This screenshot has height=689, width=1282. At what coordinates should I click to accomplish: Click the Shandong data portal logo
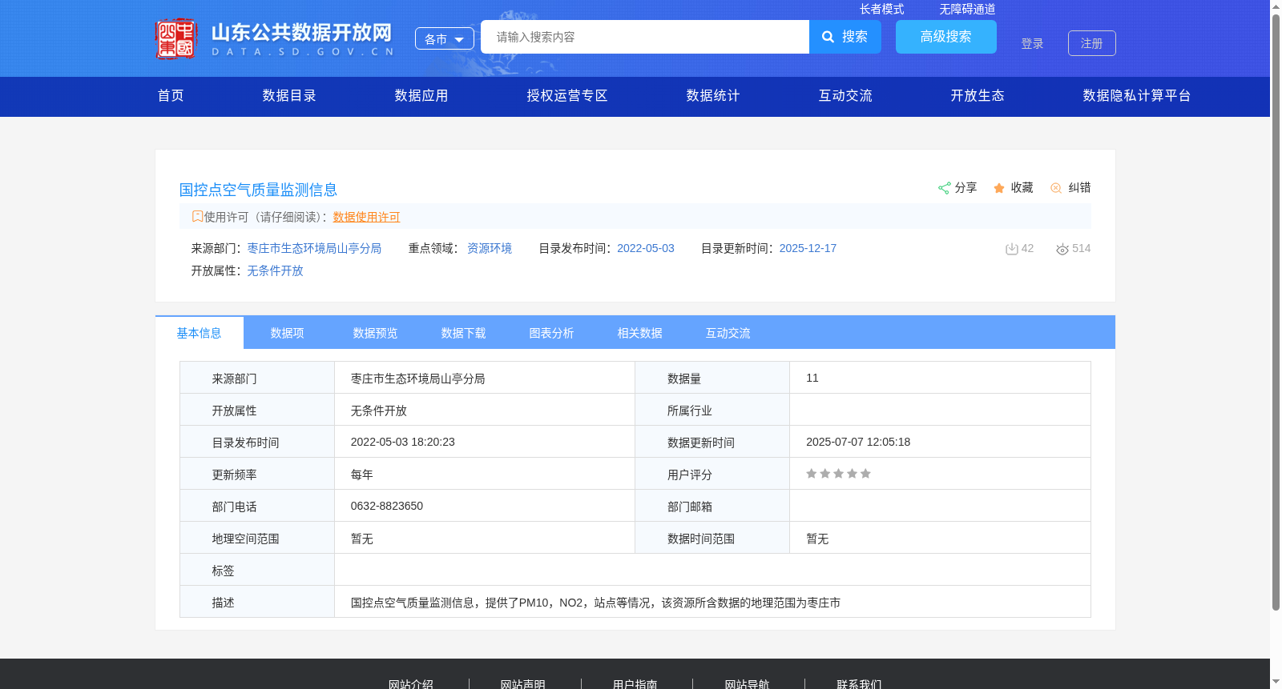(x=275, y=38)
